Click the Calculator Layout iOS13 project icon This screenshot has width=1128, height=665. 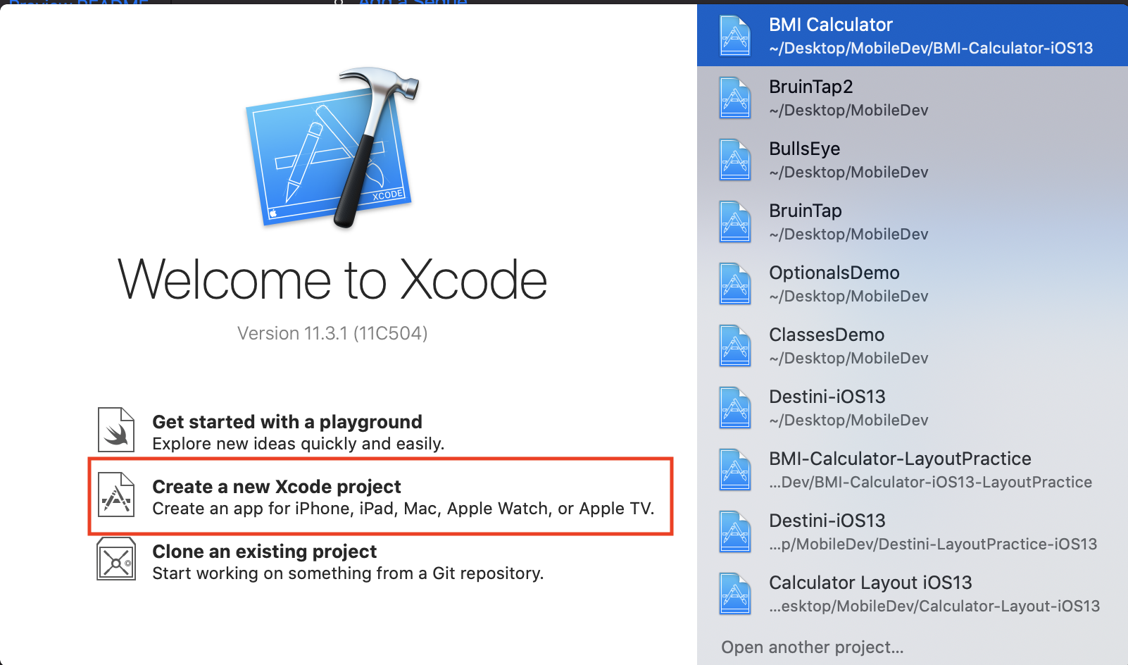point(735,594)
